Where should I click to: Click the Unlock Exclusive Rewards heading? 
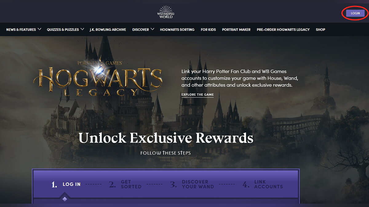point(166,138)
